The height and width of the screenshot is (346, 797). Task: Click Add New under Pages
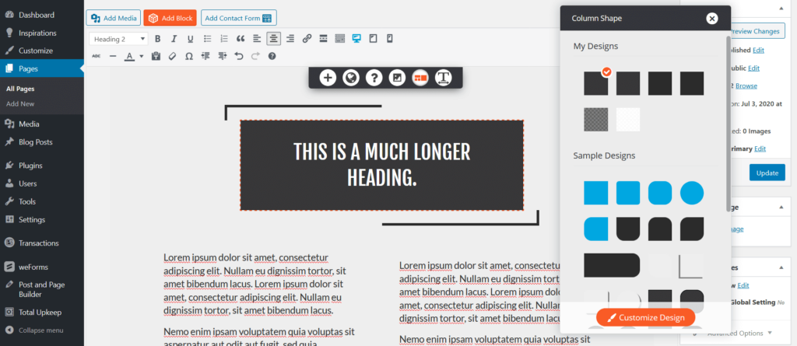pyautogui.click(x=20, y=103)
